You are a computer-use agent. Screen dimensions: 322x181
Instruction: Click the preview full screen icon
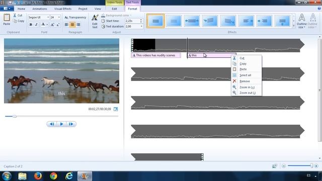tap(116, 109)
